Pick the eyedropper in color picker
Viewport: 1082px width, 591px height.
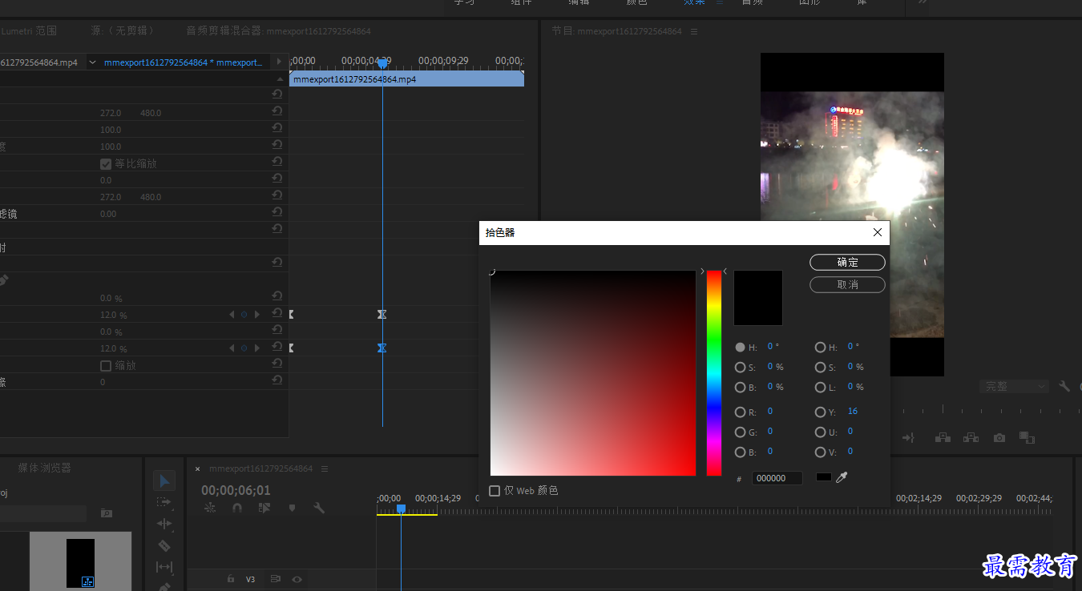pyautogui.click(x=842, y=477)
